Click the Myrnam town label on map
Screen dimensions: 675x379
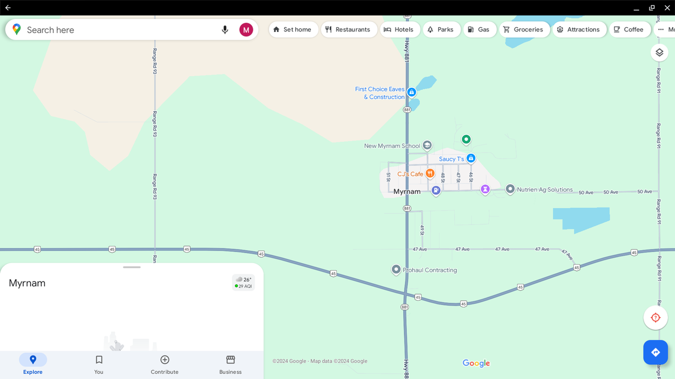tap(407, 192)
